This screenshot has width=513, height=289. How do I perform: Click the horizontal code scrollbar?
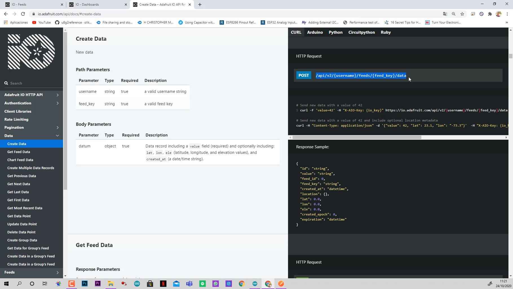point(357,137)
